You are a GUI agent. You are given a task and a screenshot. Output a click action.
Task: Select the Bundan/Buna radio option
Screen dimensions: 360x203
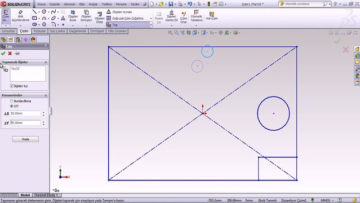pos(11,101)
